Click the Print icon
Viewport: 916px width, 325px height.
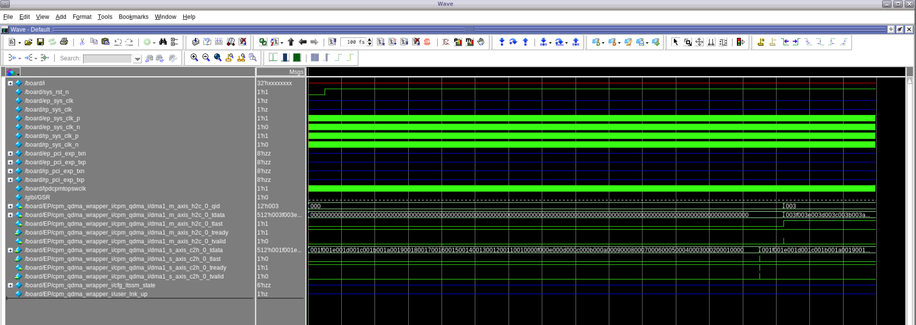coord(64,42)
